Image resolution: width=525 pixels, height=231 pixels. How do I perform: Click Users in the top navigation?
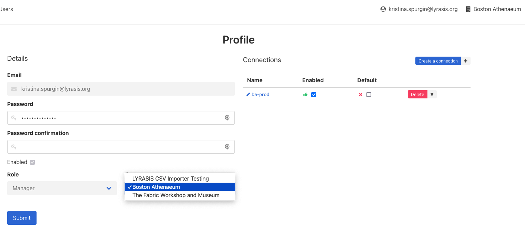pyautogui.click(x=6, y=9)
